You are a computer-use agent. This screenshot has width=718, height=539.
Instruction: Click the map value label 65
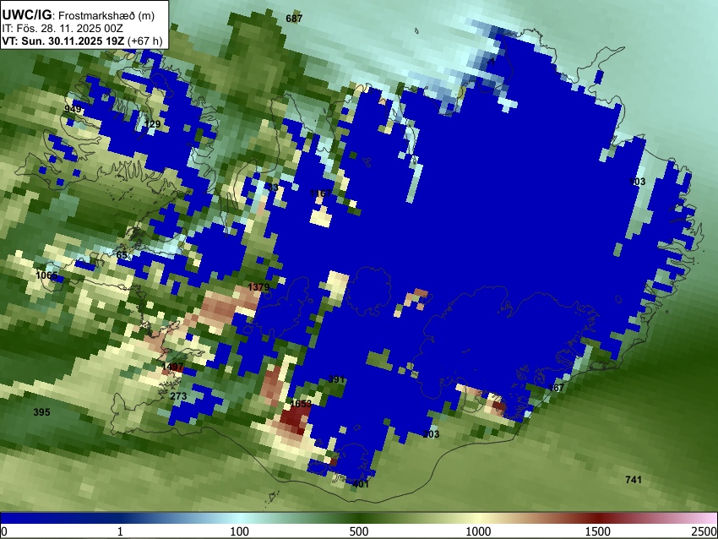tap(122, 255)
